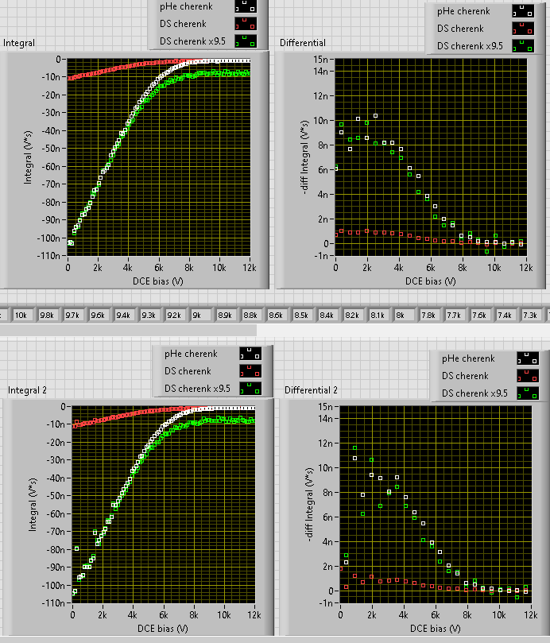
Task: Click pHe cherenk plot icon in Integral legend
Action: pos(246,6)
